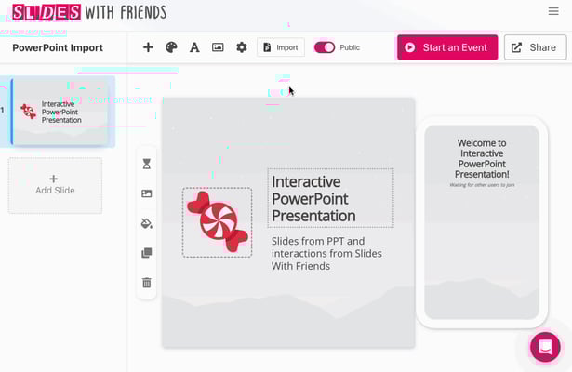Open the hamburger menu

[553, 11]
